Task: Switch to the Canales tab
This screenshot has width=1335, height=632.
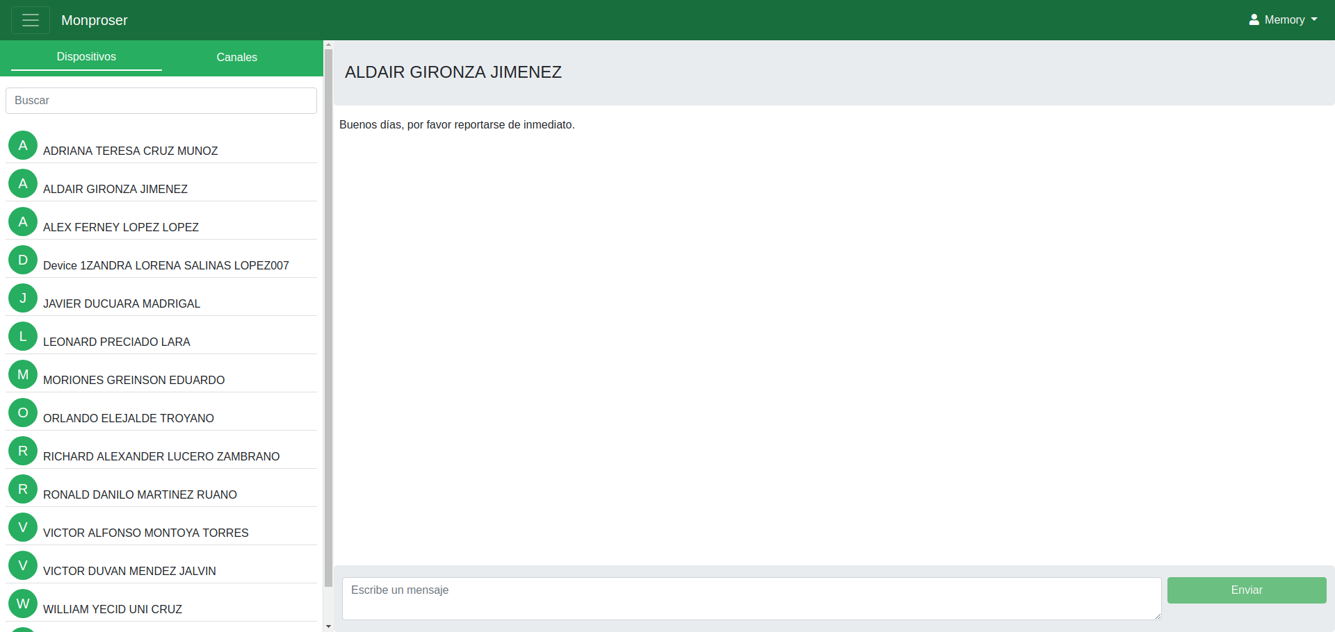Action: [x=236, y=57]
